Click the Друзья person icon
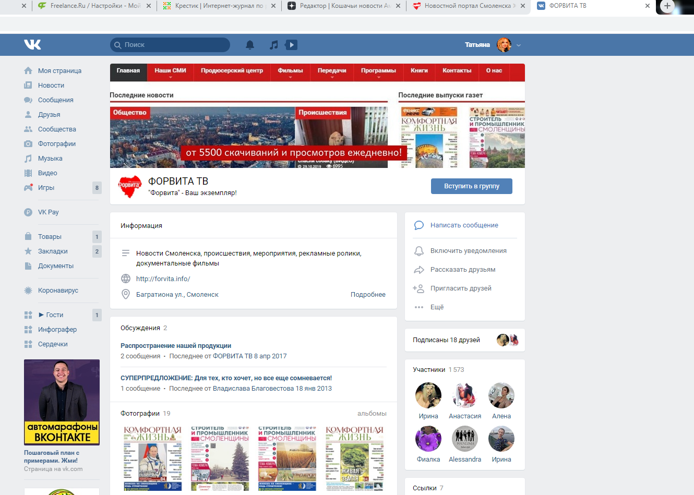 click(x=28, y=114)
